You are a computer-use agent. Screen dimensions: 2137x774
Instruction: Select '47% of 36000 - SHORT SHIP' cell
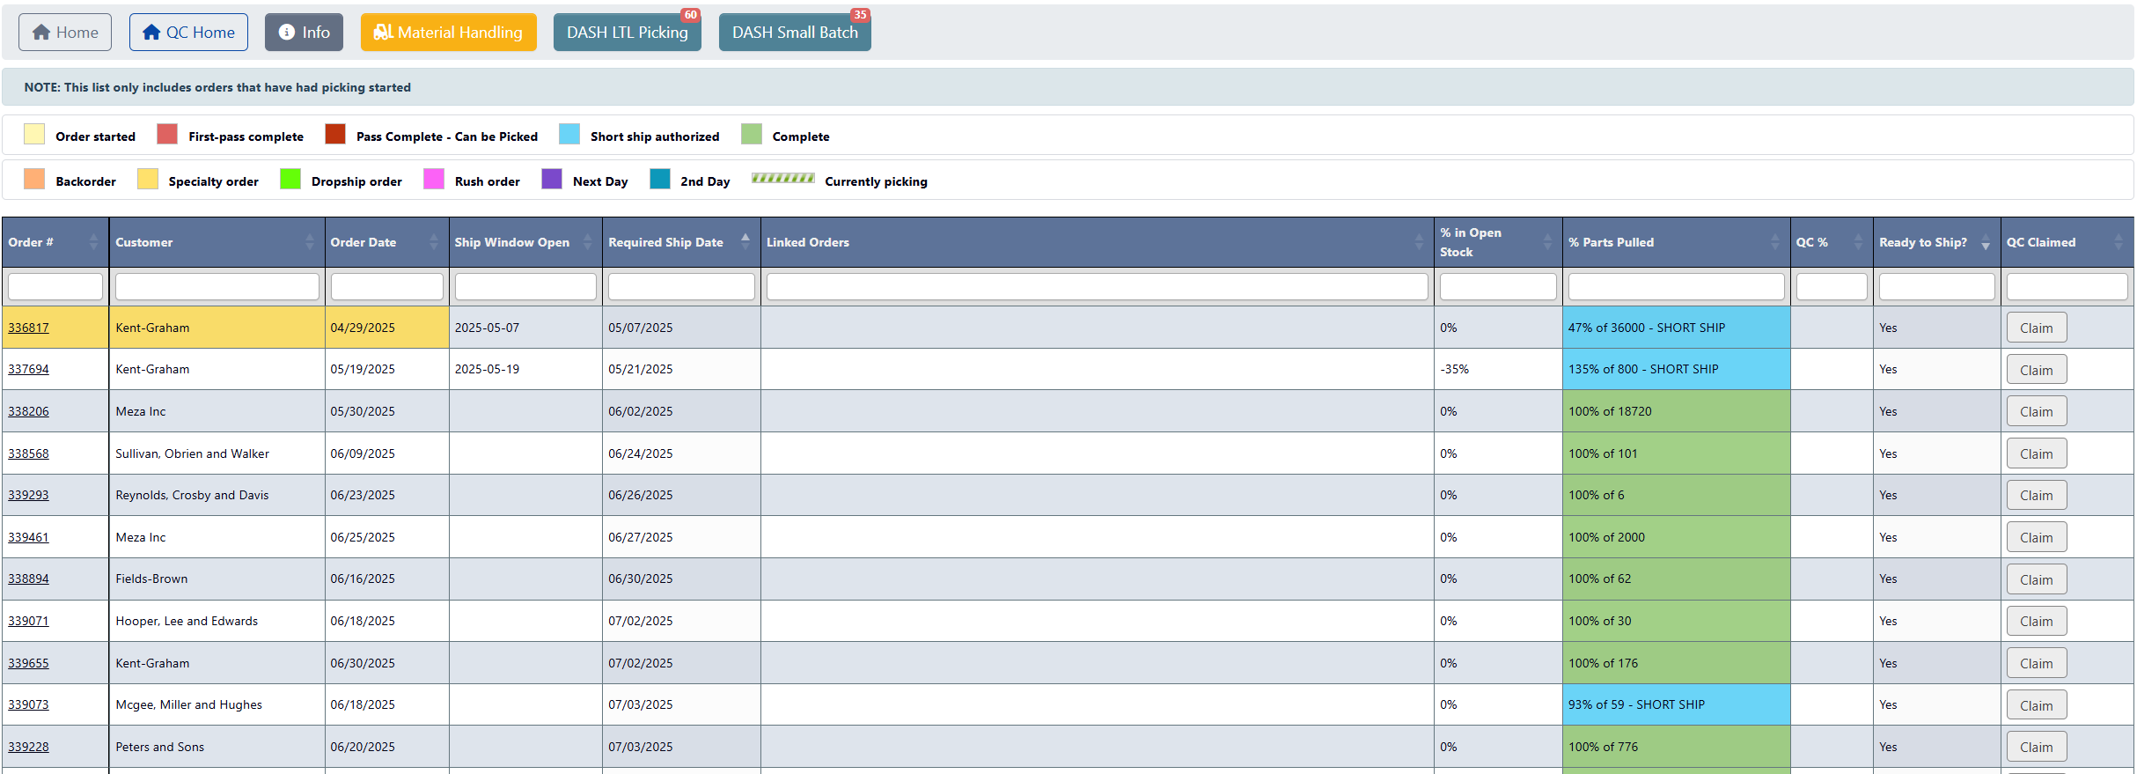pyautogui.click(x=1676, y=328)
